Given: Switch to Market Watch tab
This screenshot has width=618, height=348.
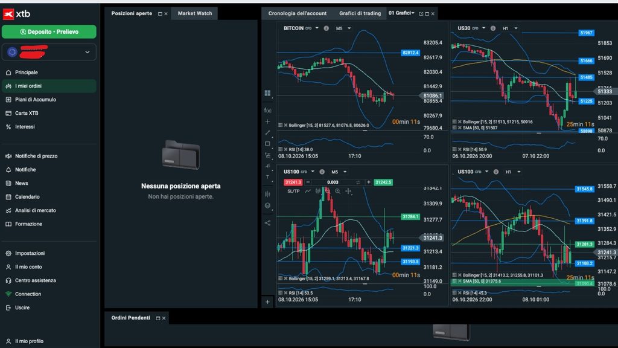Looking at the screenshot, I should [x=195, y=13].
